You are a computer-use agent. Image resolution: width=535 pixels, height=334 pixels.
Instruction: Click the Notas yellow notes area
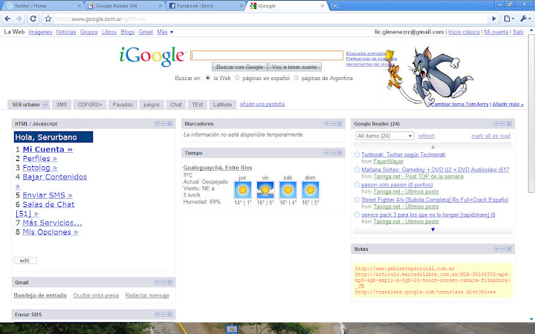(x=432, y=280)
